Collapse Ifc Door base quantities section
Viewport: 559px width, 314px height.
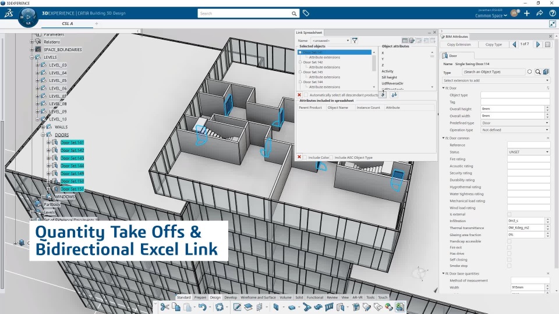(444, 273)
